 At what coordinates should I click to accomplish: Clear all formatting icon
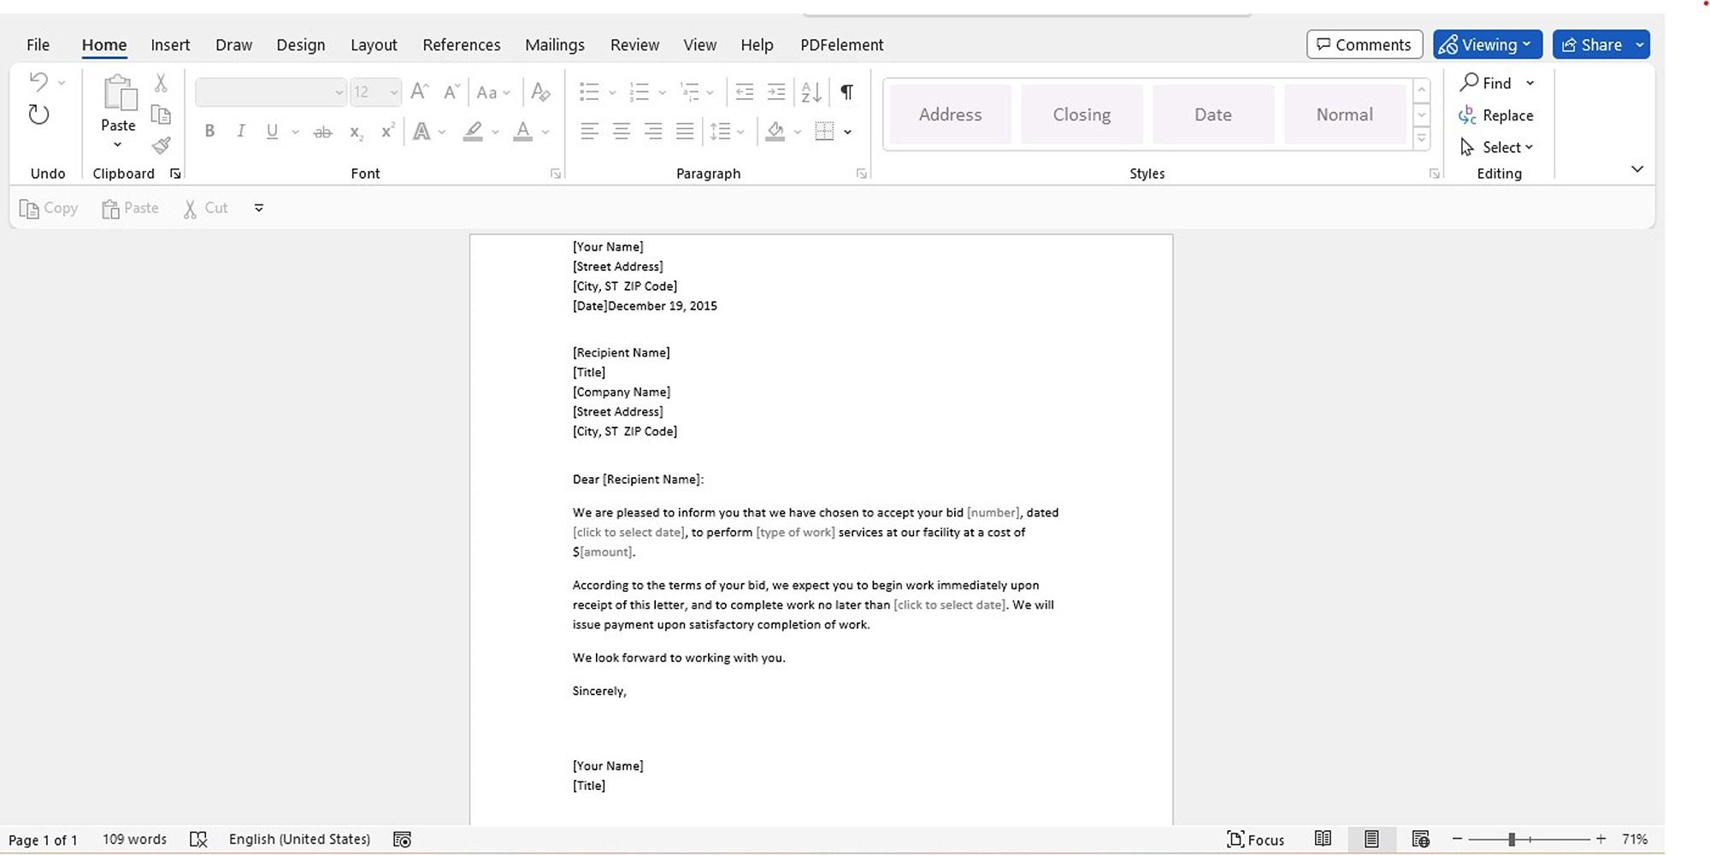point(540,91)
